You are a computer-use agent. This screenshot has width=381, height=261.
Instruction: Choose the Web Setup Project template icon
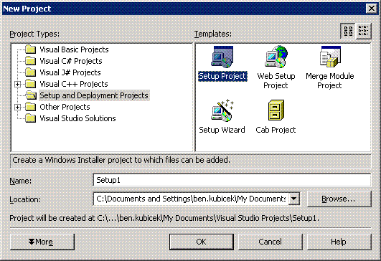(x=276, y=57)
